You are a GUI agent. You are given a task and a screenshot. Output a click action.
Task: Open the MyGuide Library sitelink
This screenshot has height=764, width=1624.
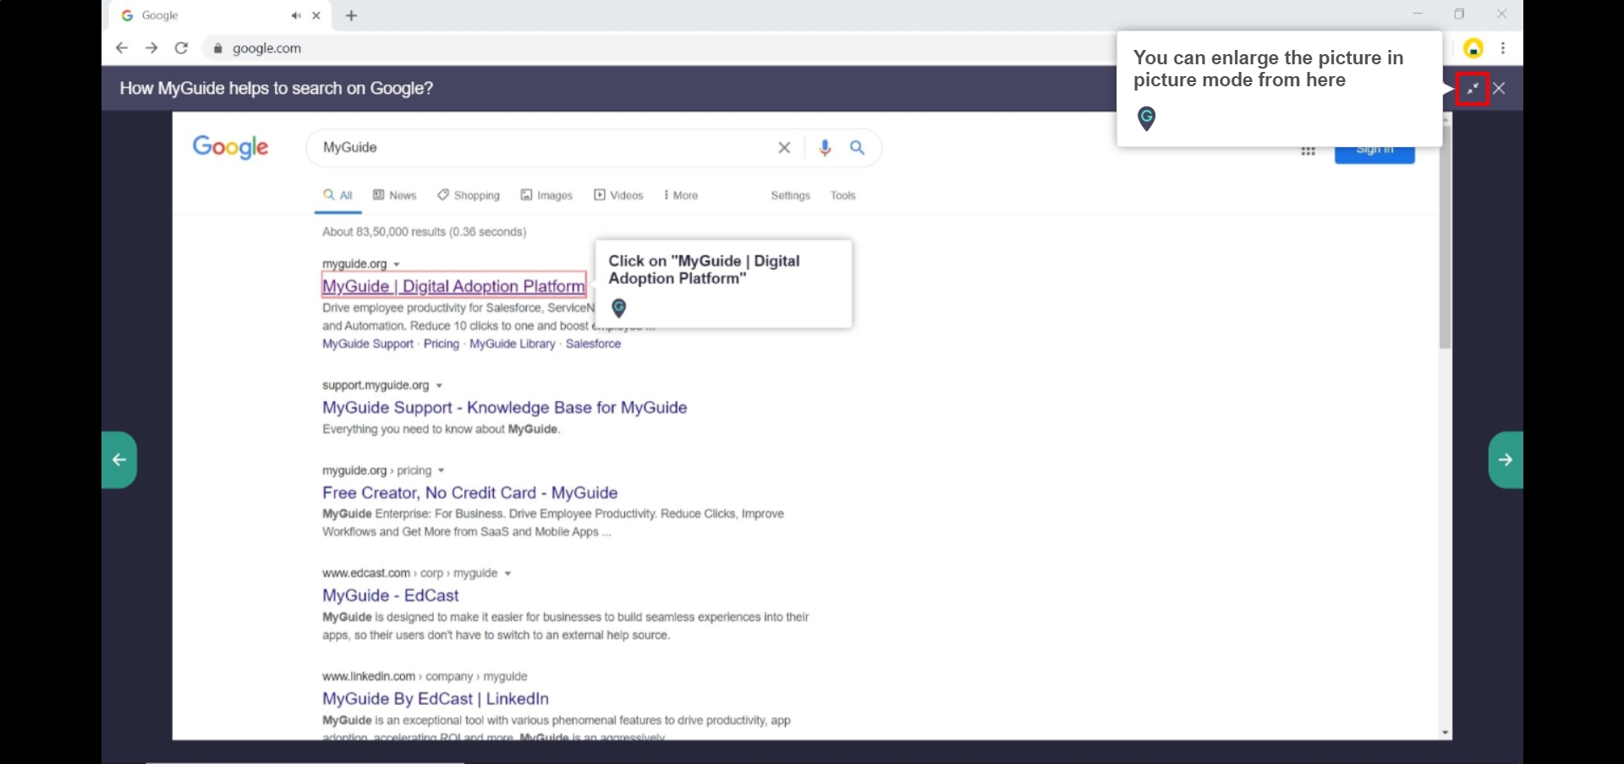coord(513,344)
